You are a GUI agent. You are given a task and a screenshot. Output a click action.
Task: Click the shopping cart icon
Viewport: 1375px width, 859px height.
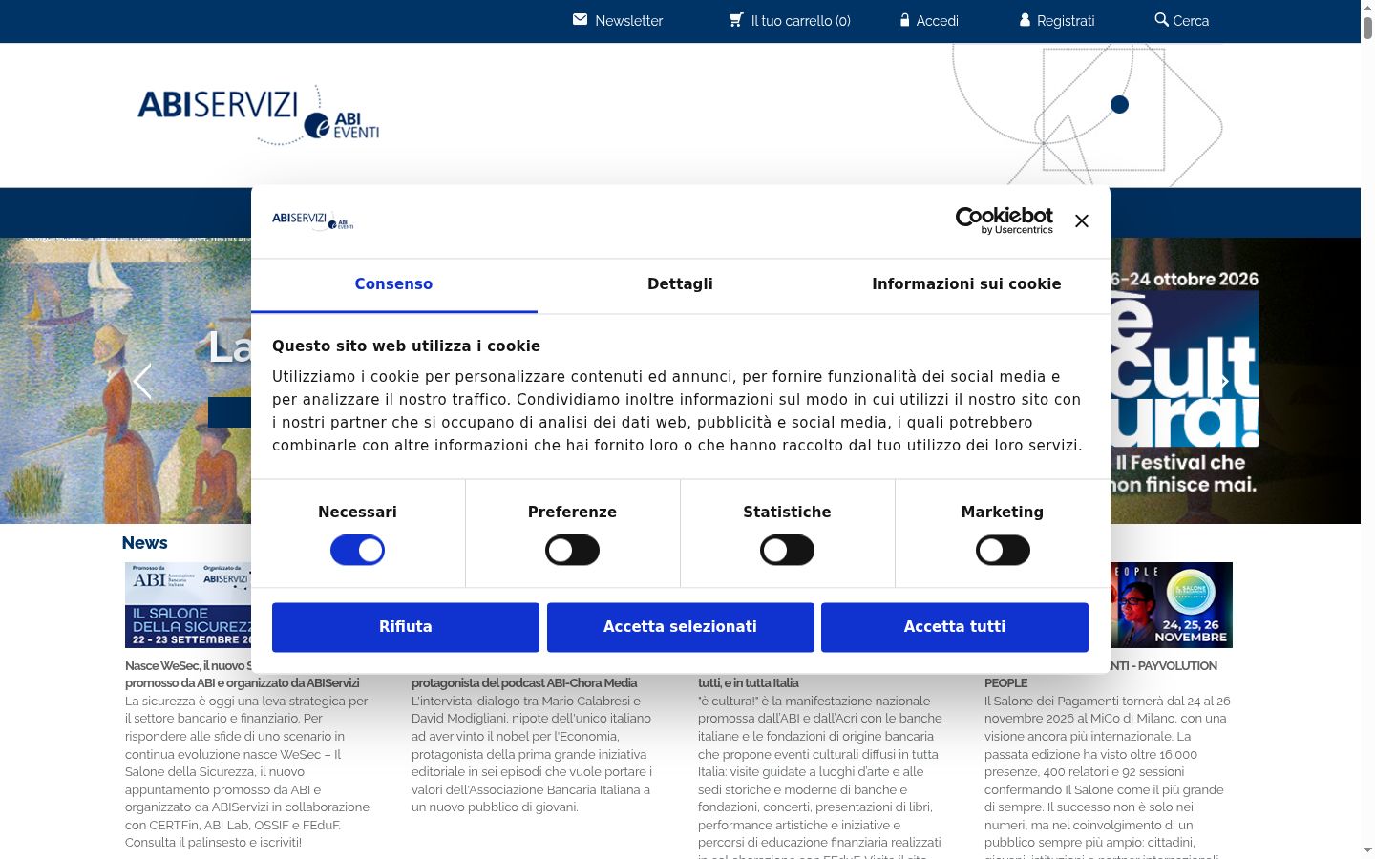[736, 19]
